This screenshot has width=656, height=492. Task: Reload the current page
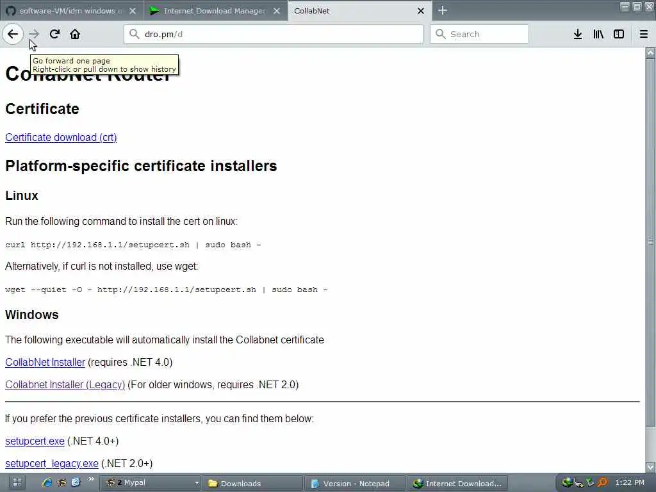[54, 34]
